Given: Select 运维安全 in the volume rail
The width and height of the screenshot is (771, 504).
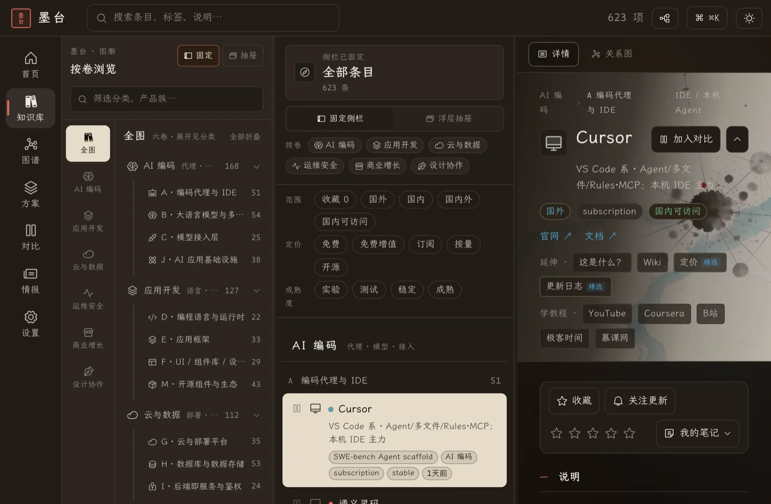Looking at the screenshot, I should [88, 299].
